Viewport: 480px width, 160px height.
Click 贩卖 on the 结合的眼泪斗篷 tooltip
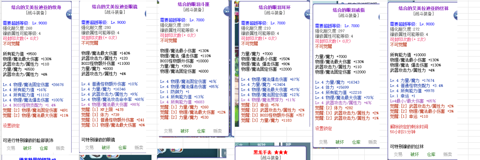[218, 131]
